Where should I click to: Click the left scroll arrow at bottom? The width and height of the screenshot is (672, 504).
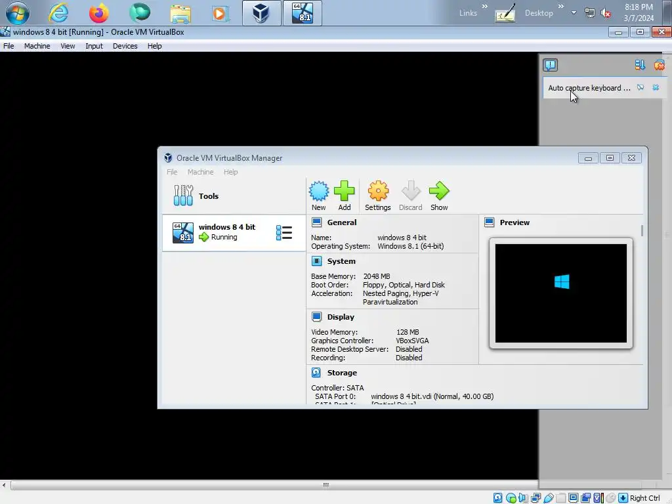4,485
